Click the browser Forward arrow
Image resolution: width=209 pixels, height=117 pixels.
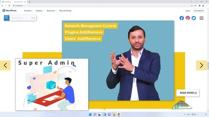coord(6,6)
